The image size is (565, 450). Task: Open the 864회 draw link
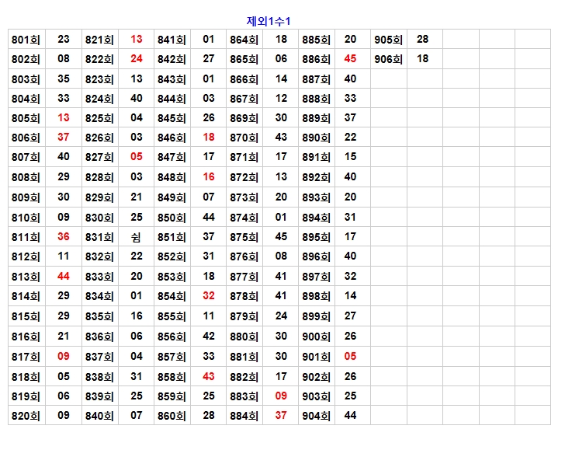point(244,40)
